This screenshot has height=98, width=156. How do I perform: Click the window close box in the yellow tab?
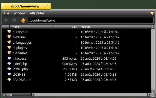pos(4,6)
